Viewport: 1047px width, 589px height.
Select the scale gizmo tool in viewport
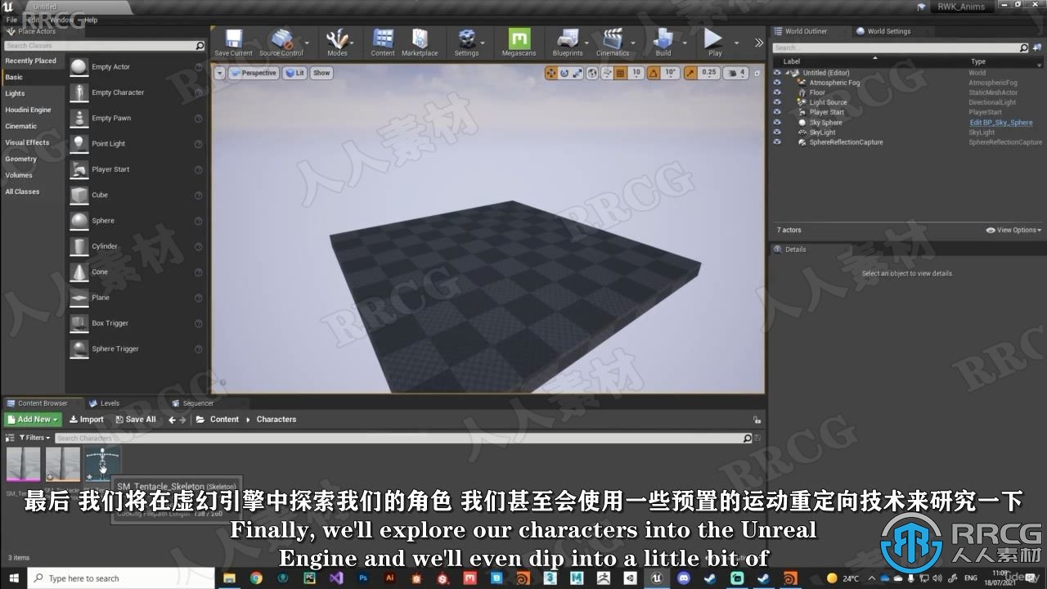pyautogui.click(x=577, y=73)
